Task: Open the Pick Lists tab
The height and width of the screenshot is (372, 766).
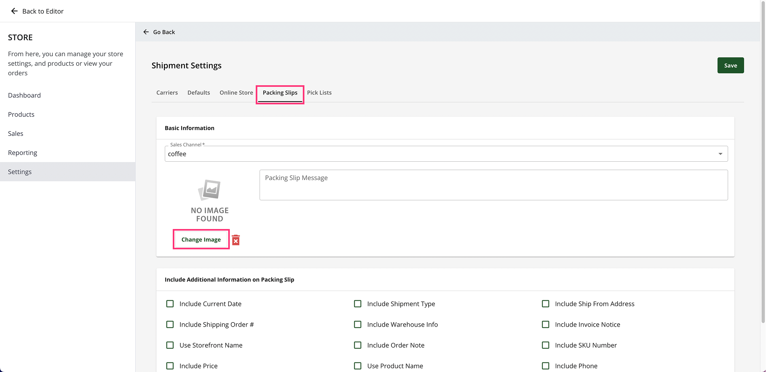Action: point(319,93)
